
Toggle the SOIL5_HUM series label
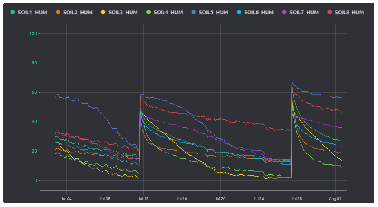pos(213,12)
